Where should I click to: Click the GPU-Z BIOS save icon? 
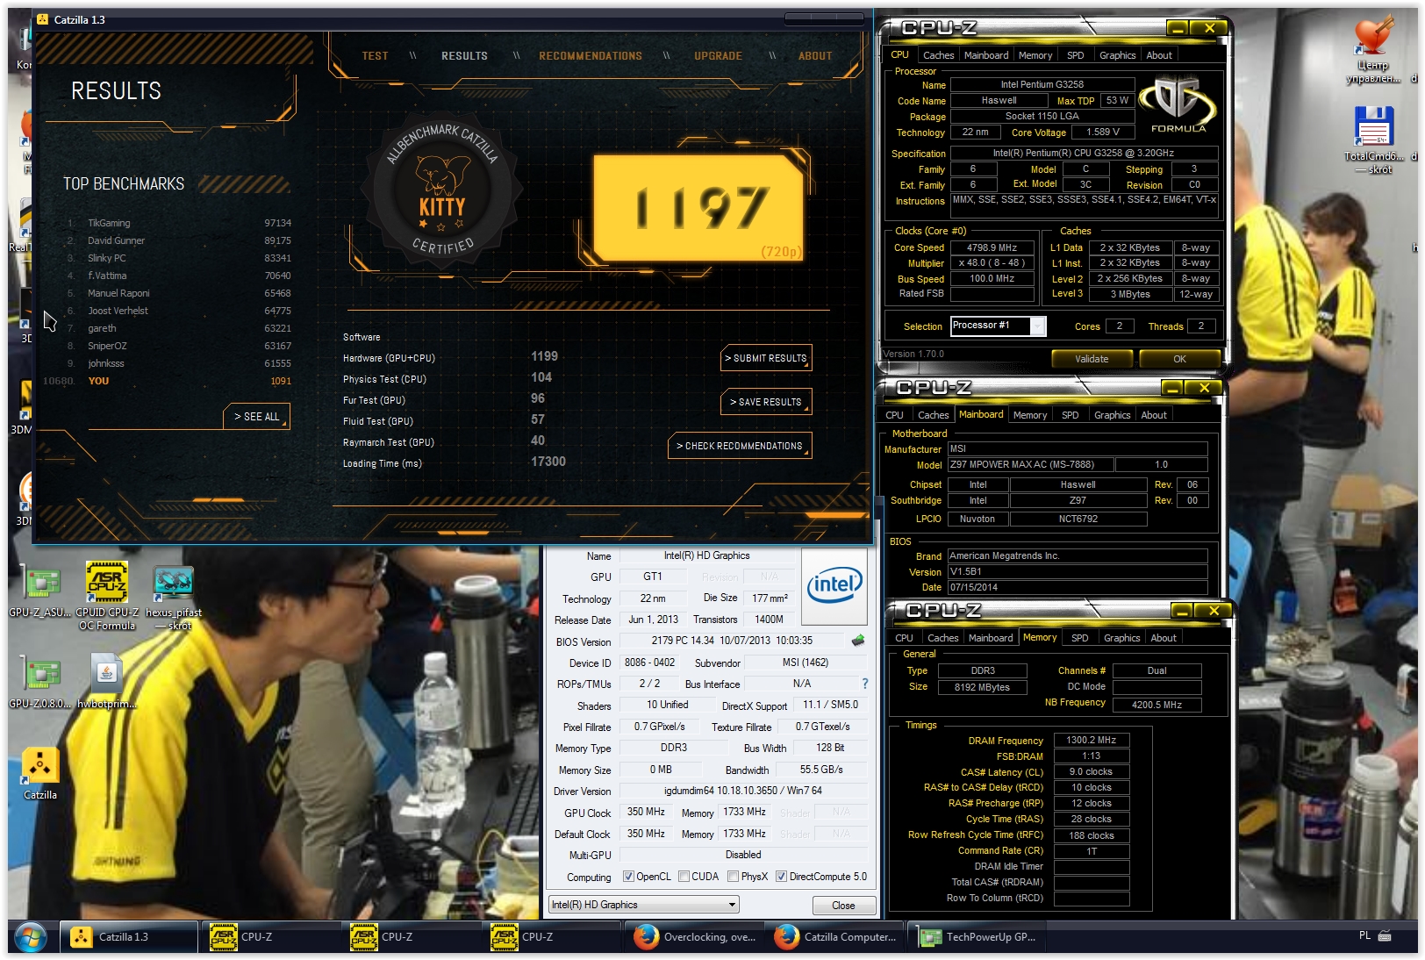tap(858, 641)
